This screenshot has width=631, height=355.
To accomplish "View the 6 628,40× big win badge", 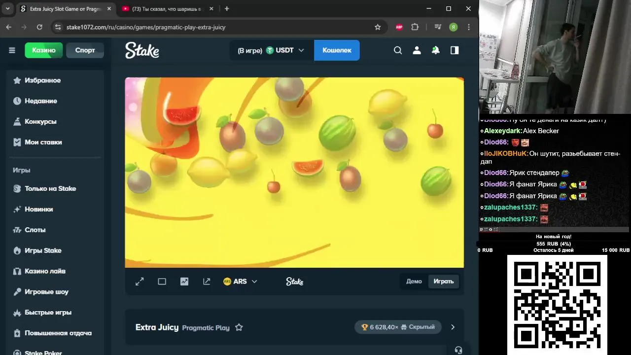I will tap(398, 327).
